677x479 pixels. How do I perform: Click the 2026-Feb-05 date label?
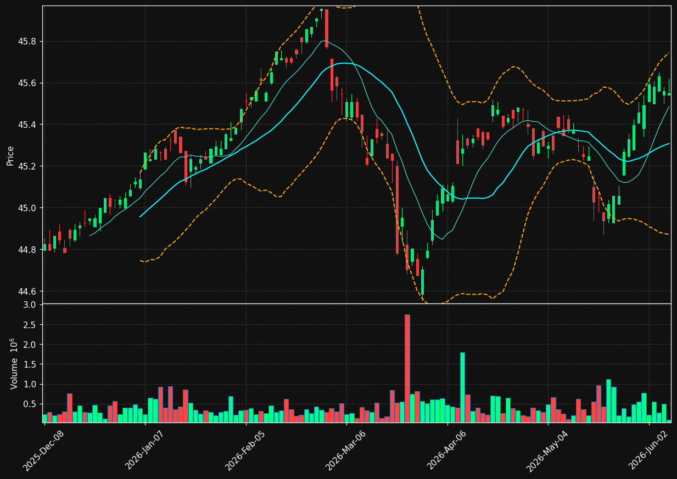245,450
